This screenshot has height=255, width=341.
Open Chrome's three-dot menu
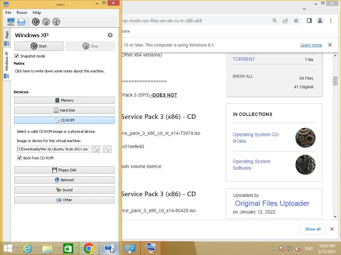pos(331,21)
